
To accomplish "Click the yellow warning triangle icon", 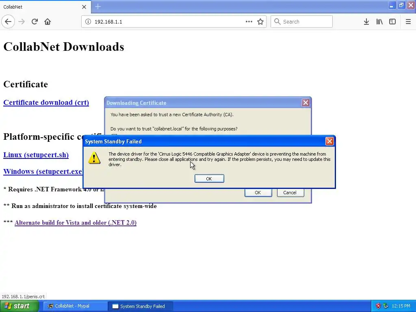I will [x=94, y=158].
